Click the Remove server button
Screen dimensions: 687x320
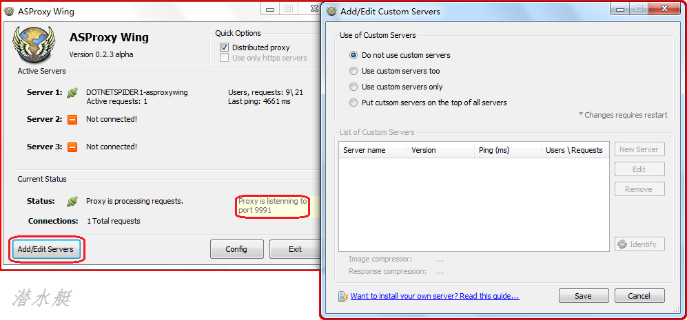point(639,189)
